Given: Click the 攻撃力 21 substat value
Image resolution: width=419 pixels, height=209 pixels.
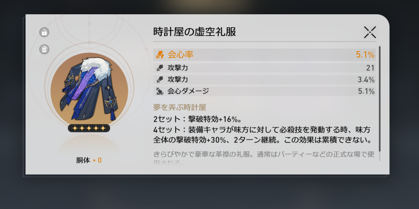Looking at the screenshot, I should 370,68.
